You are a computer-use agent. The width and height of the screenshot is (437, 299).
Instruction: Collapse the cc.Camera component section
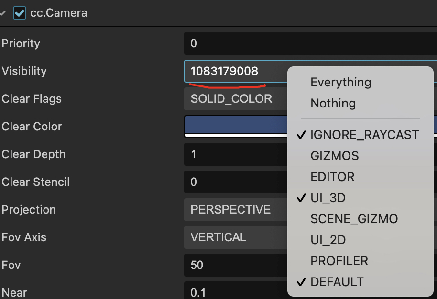click(x=3, y=13)
